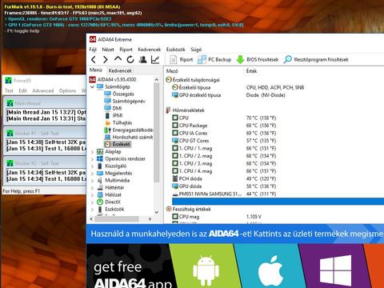The height and width of the screenshot is (288, 384).
Task: Click the Riport toolbar button
Action: 182,59
